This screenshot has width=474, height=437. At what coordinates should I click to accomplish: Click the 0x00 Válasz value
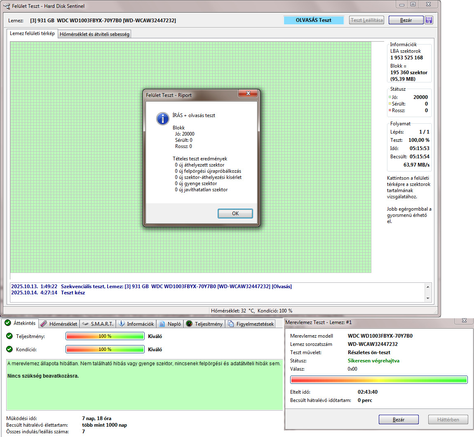(x=352, y=369)
